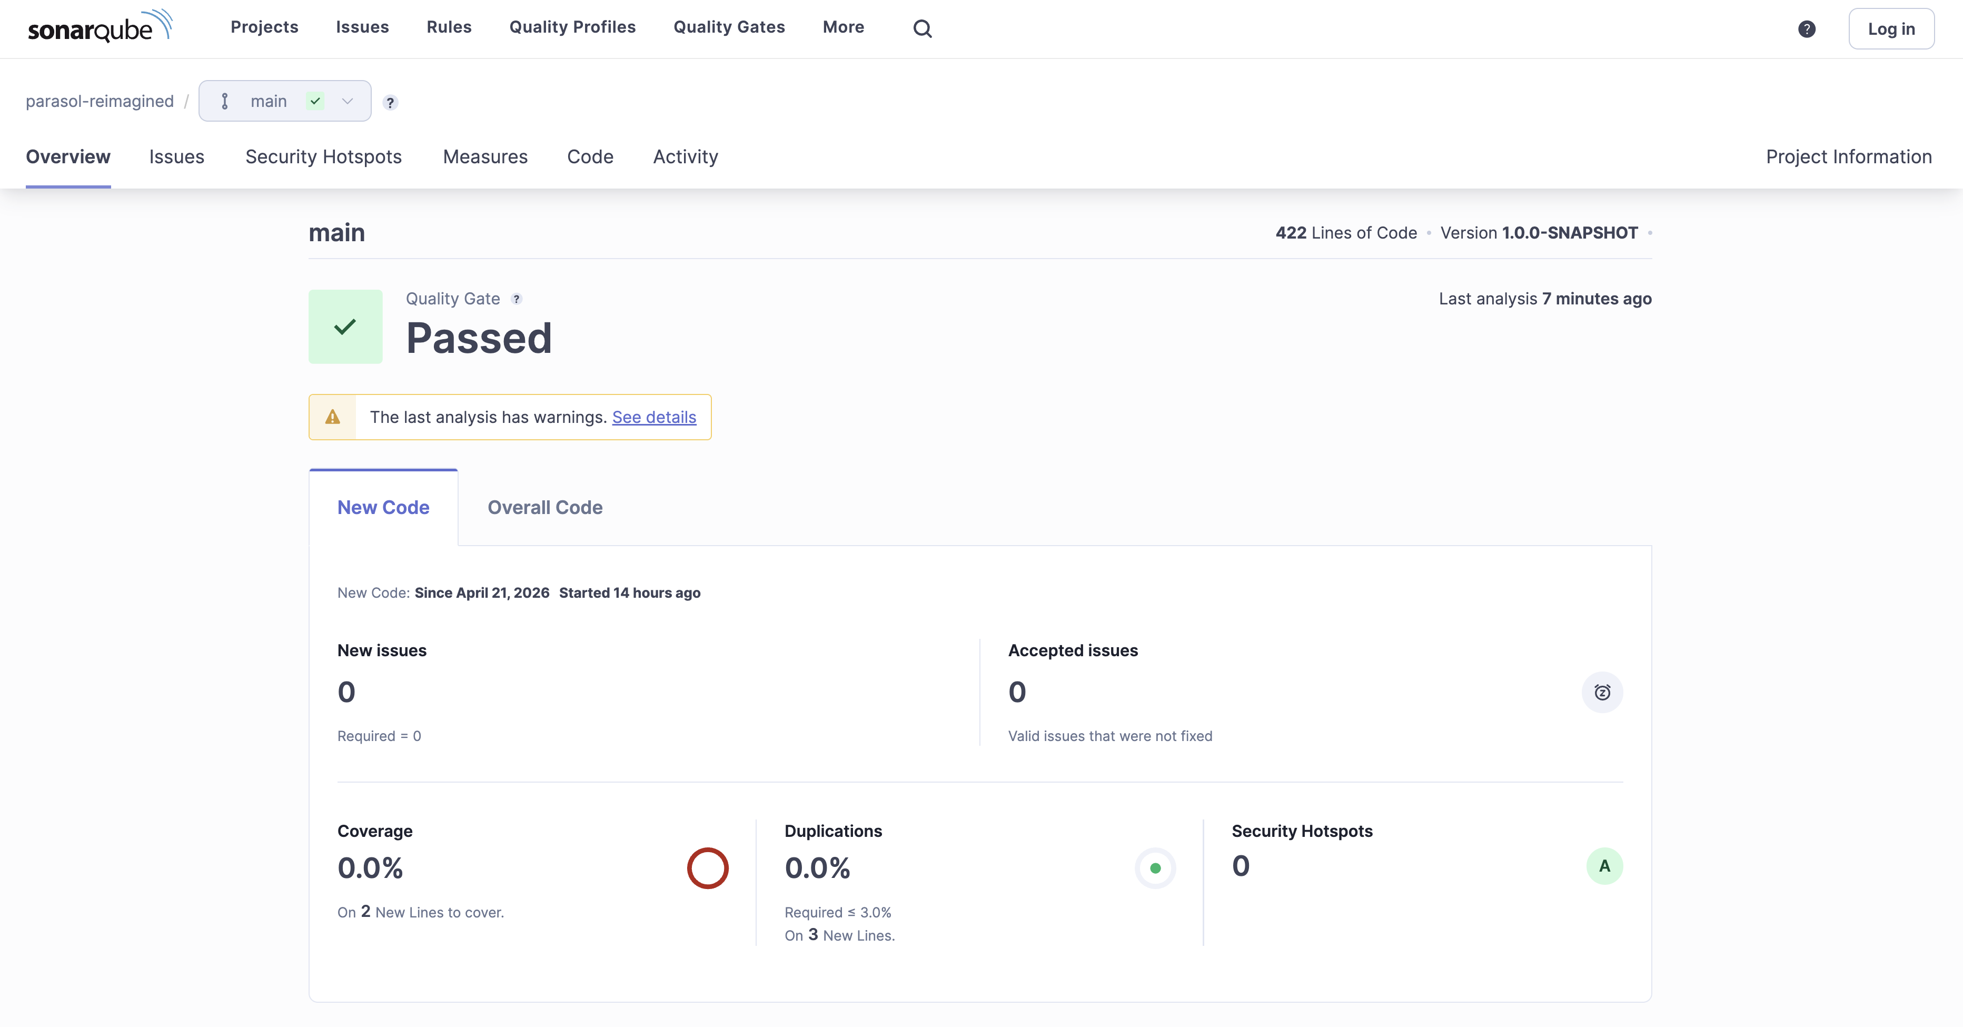The height and width of the screenshot is (1027, 1963).
Task: Open the Security Hotspots tab
Action: click(323, 157)
